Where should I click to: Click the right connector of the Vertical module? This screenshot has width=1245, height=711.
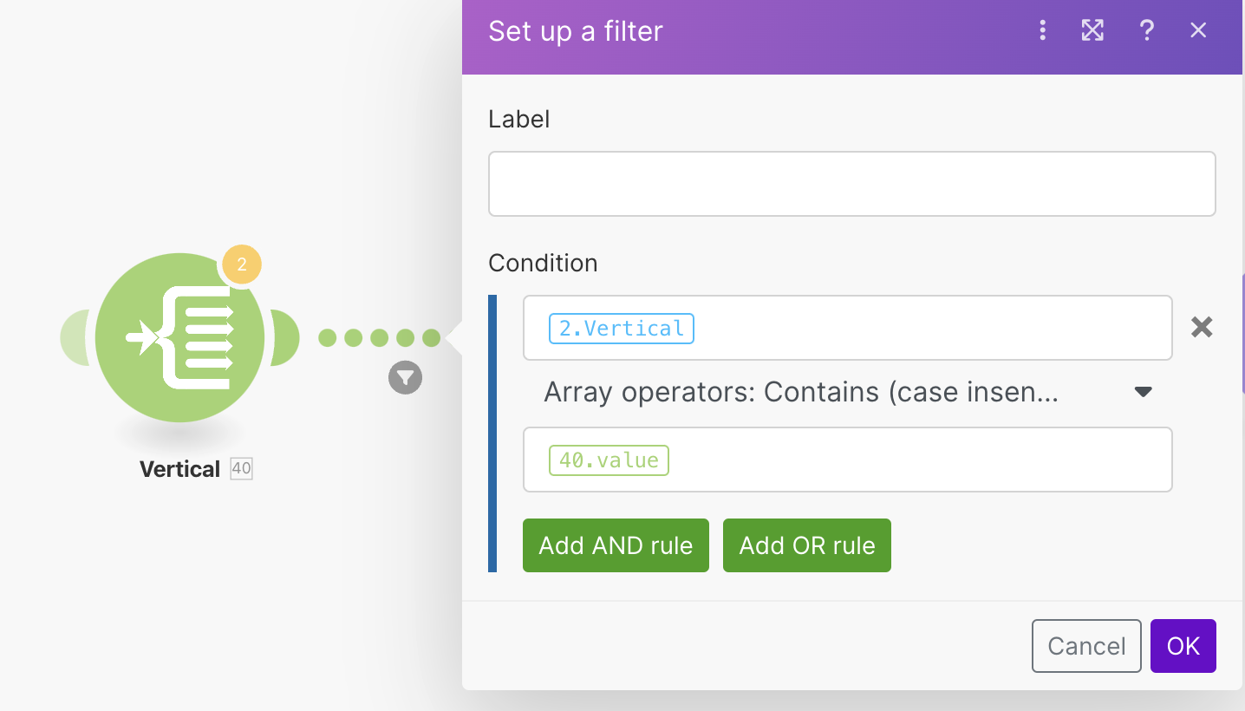285,337
